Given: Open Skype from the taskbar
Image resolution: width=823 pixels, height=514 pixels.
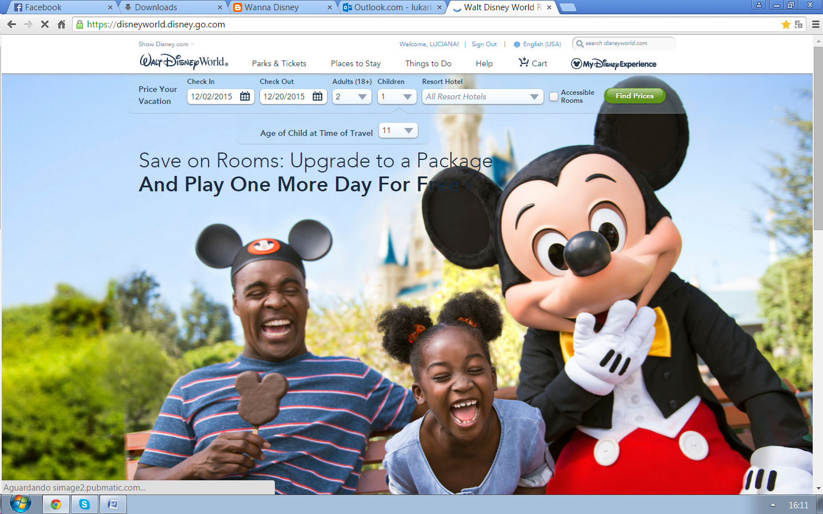Looking at the screenshot, I should pos(85,504).
